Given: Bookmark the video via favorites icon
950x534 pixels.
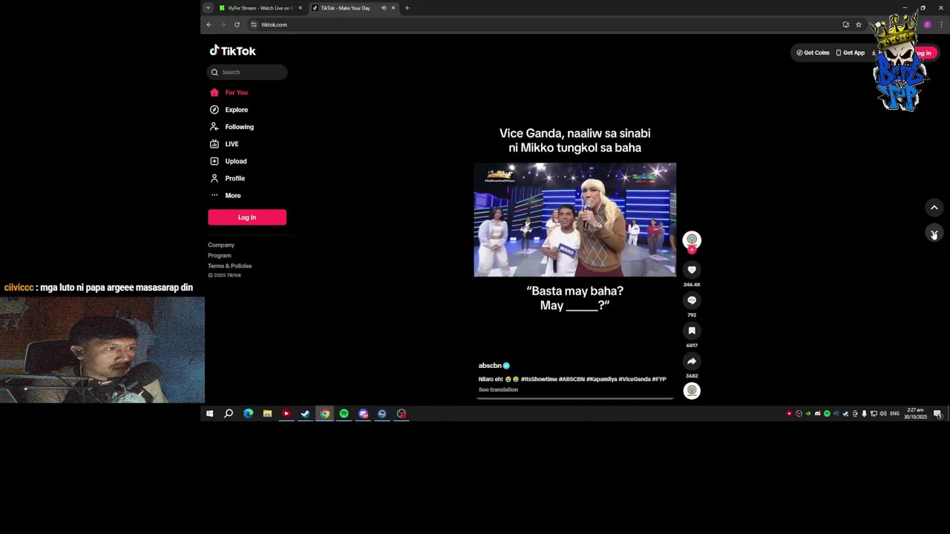Looking at the screenshot, I should click(x=692, y=331).
